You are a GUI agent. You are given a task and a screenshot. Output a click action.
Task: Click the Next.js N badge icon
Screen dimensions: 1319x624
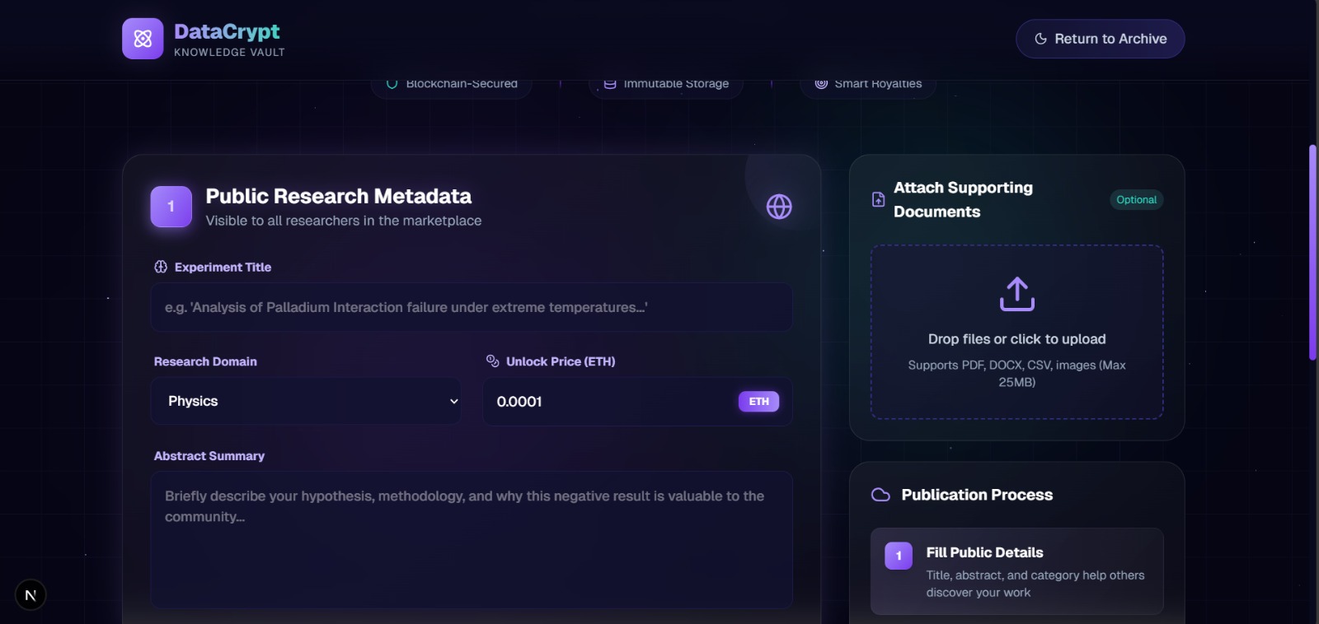tap(31, 595)
